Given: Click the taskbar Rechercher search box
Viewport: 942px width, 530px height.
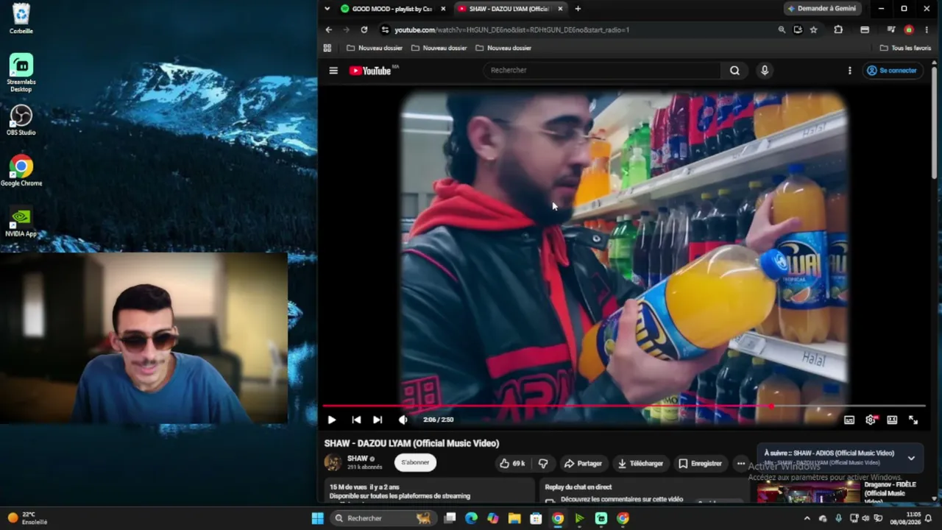Looking at the screenshot, I should [x=383, y=518].
